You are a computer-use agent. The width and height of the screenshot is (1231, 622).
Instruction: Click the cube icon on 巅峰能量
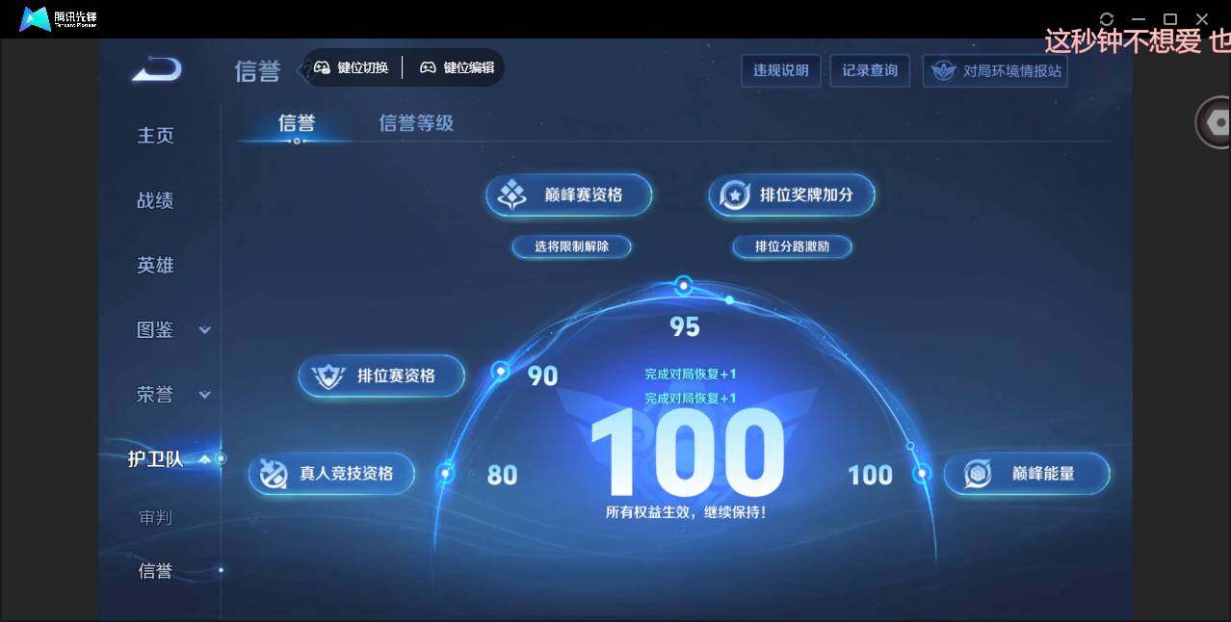click(x=979, y=474)
